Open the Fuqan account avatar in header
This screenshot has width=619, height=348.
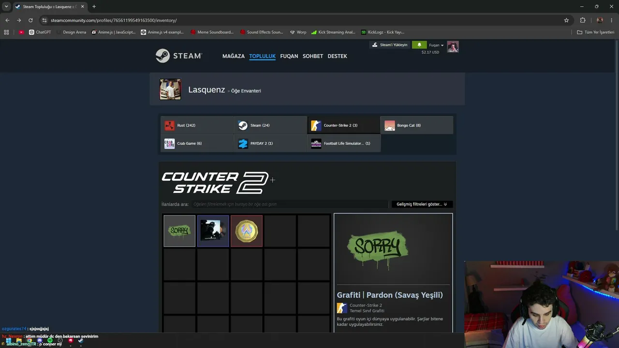coord(453,47)
